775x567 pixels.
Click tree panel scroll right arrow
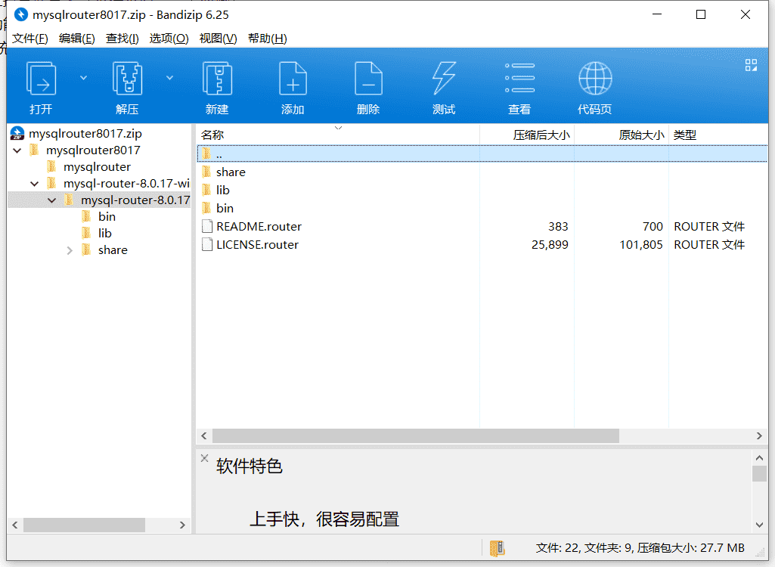tap(182, 525)
